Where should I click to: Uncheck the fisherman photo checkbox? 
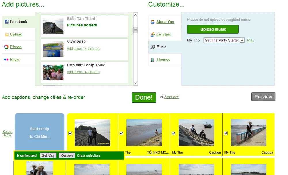121,133
